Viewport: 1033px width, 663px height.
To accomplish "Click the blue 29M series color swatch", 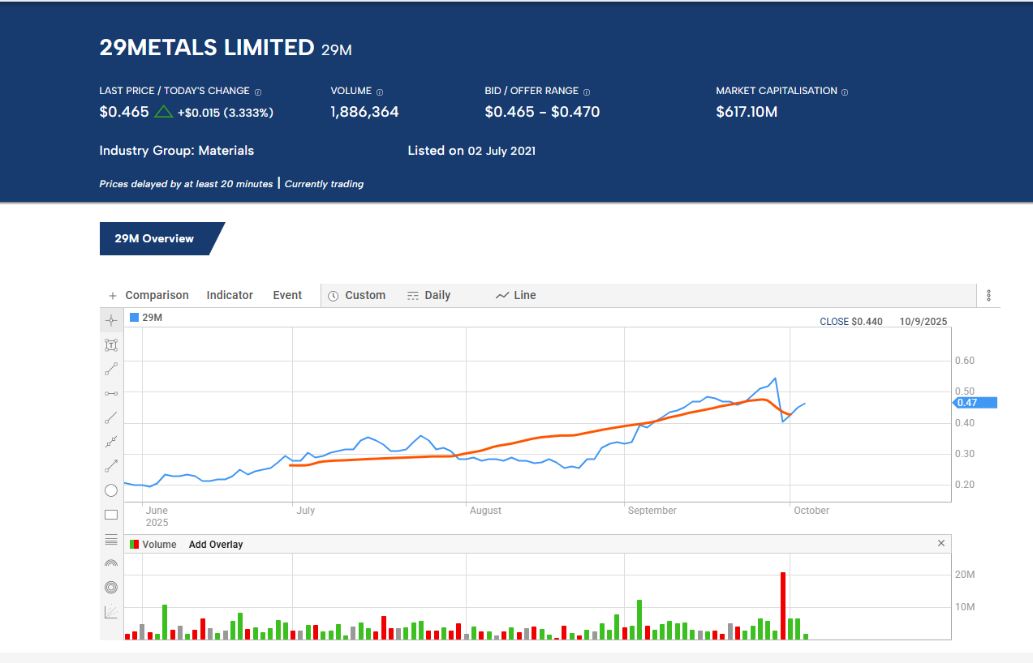I will point(135,317).
